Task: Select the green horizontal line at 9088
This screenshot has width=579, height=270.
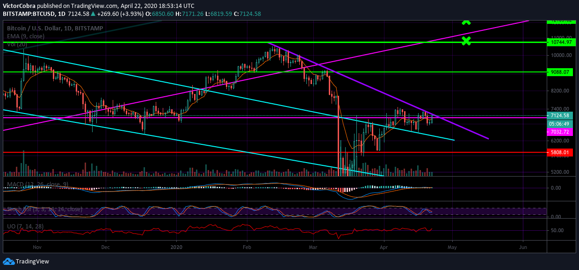Action: pyautogui.click(x=275, y=72)
